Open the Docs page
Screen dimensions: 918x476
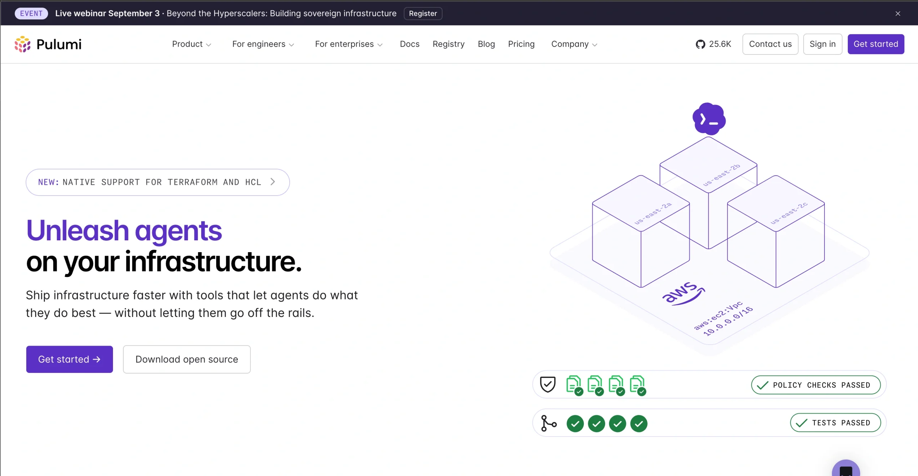[410, 44]
